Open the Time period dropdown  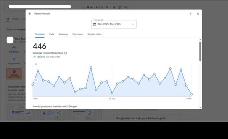click(114, 24)
